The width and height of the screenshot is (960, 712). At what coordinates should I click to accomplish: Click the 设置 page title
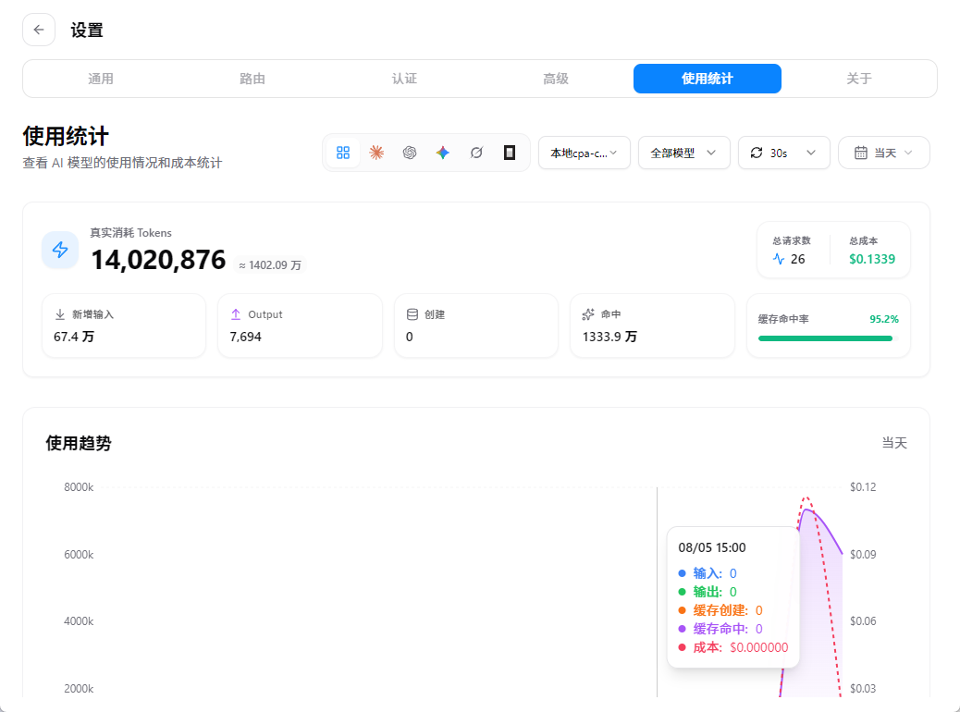(86, 30)
